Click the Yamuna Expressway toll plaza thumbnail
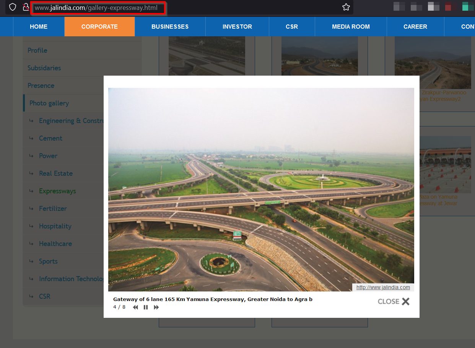Screen dimensions: 475x348 [x=445, y=164]
